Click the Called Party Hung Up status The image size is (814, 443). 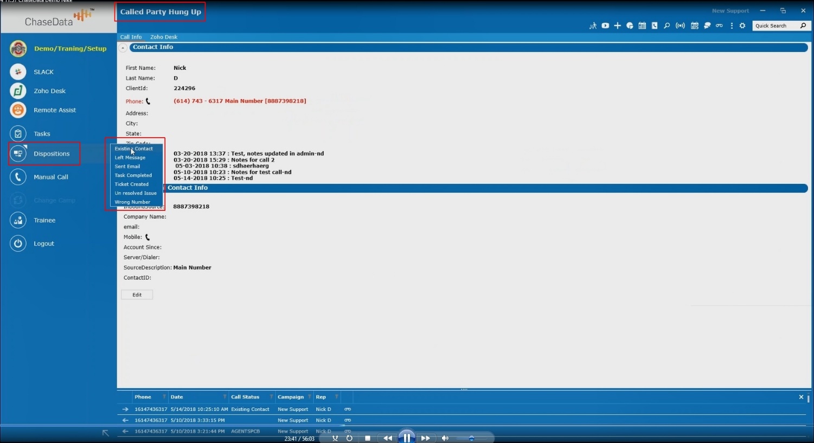(161, 12)
